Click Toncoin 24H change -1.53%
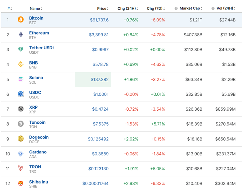Image resolution: width=242 pixels, height=190 pixels. coord(132,124)
